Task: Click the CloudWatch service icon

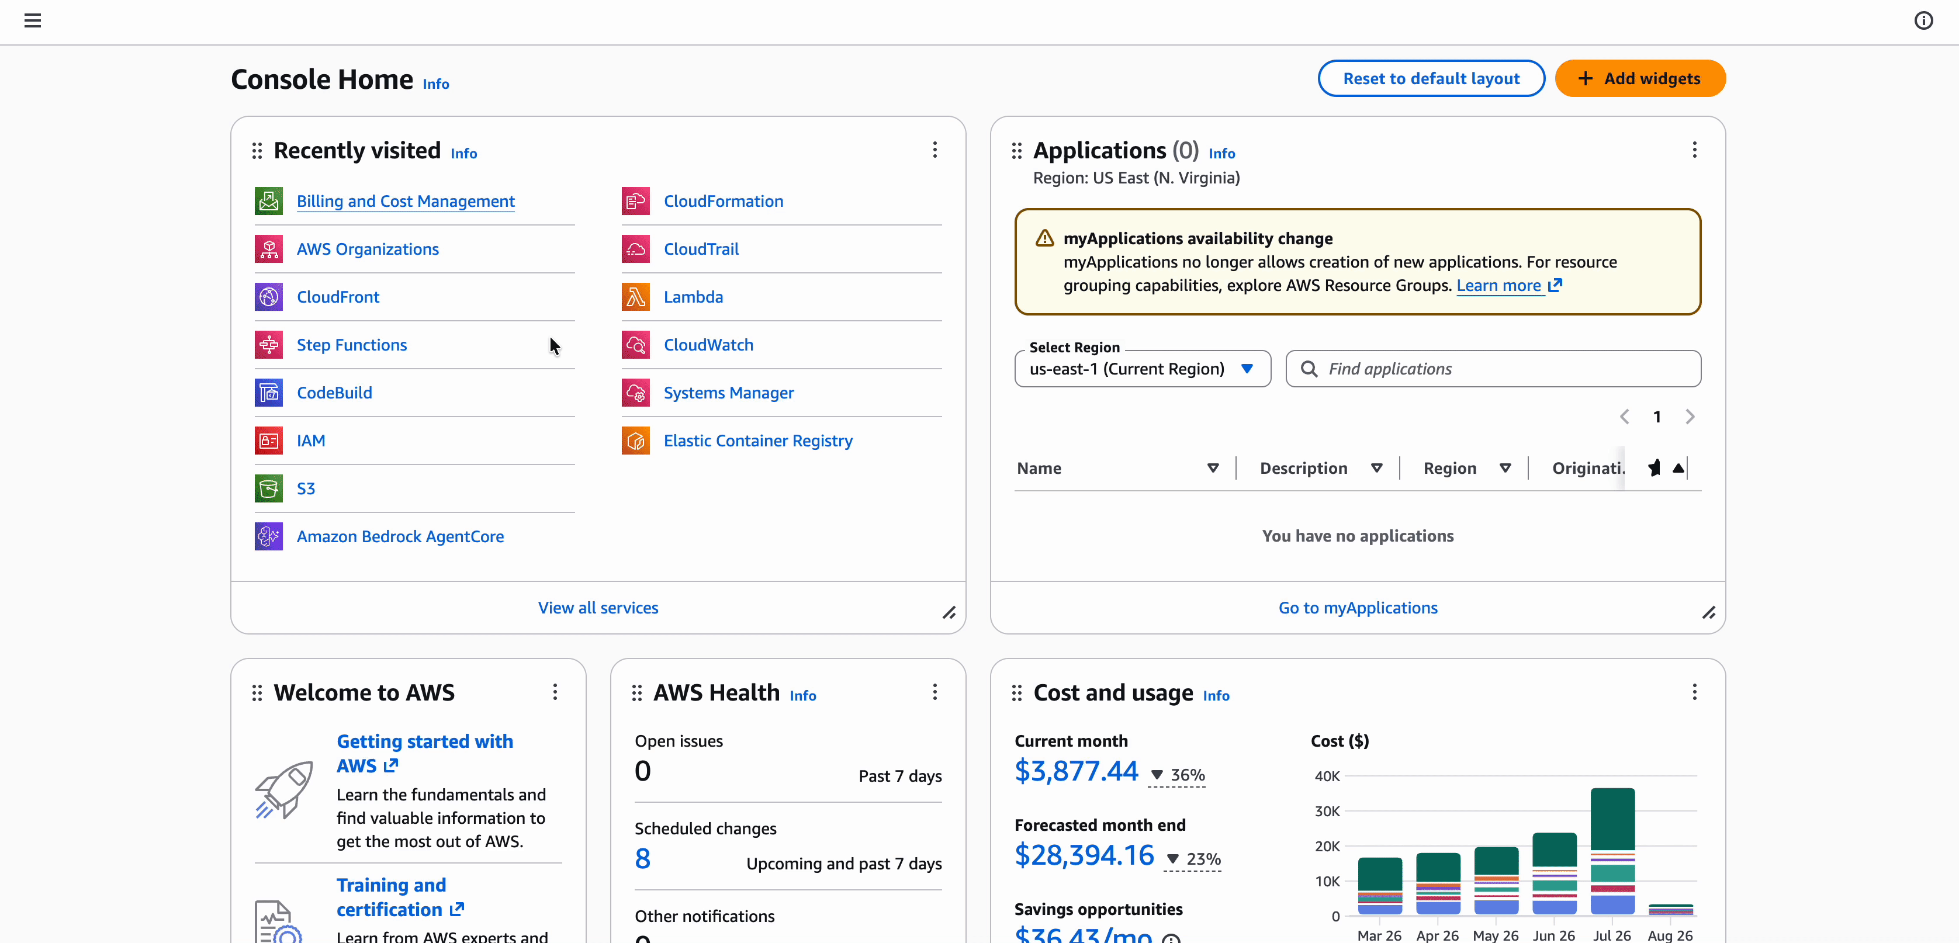Action: point(636,345)
